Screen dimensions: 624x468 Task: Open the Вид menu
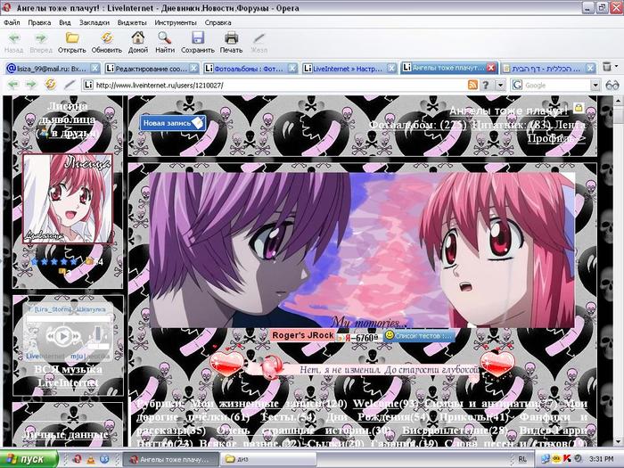(x=65, y=22)
